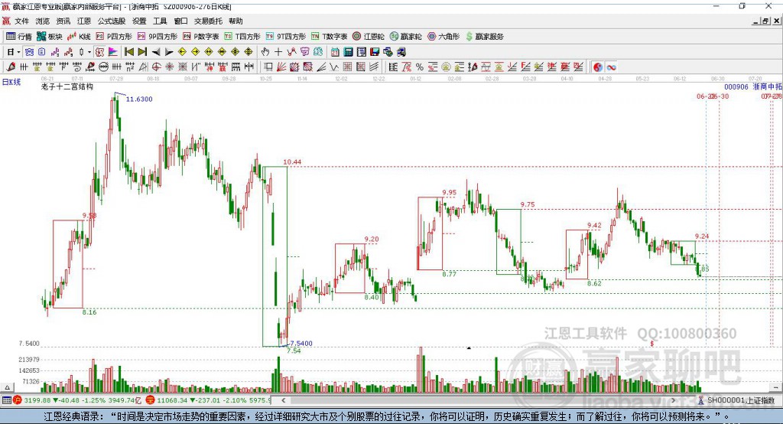The width and height of the screenshot is (783, 424).
Task: Click the horizontal scrollbar left arrow
Action: coord(284,400)
